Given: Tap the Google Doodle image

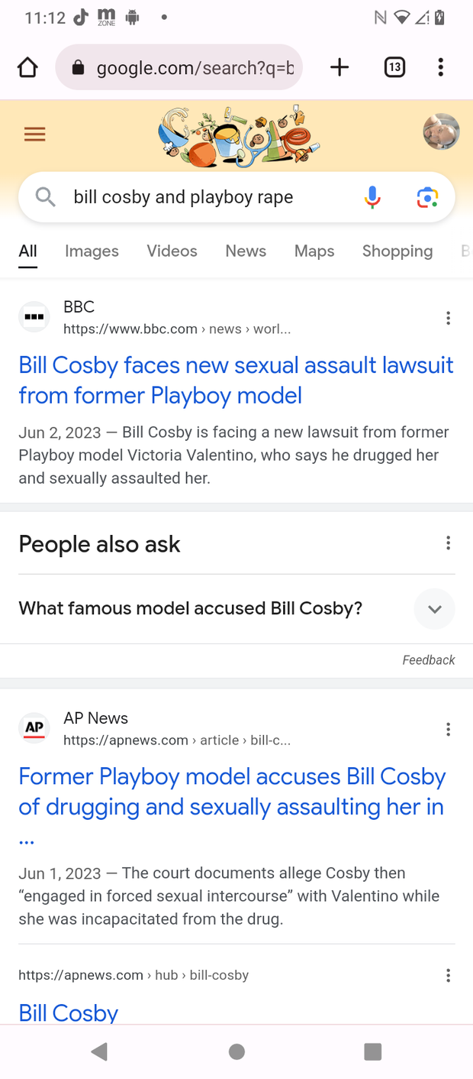Looking at the screenshot, I should coord(238,136).
